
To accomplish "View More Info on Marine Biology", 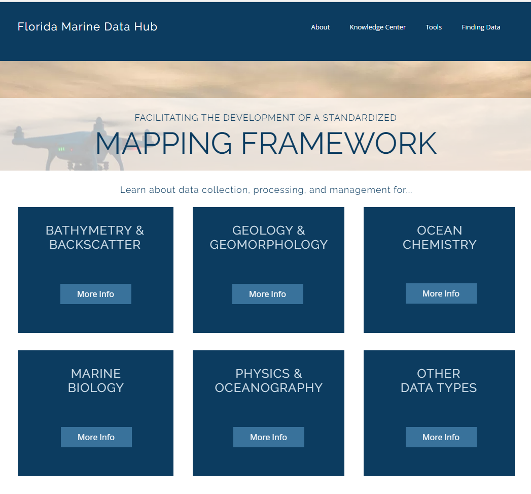I will point(96,437).
